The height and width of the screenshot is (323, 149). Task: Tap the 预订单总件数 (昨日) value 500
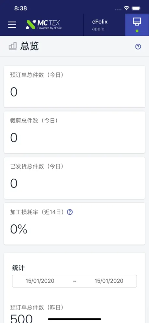click(21, 318)
